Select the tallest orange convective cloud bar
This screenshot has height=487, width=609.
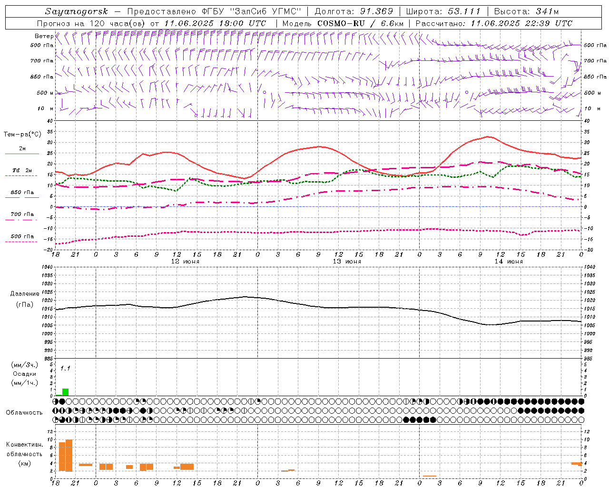[x=69, y=455]
